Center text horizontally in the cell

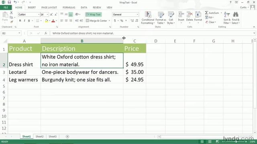point(66,20)
